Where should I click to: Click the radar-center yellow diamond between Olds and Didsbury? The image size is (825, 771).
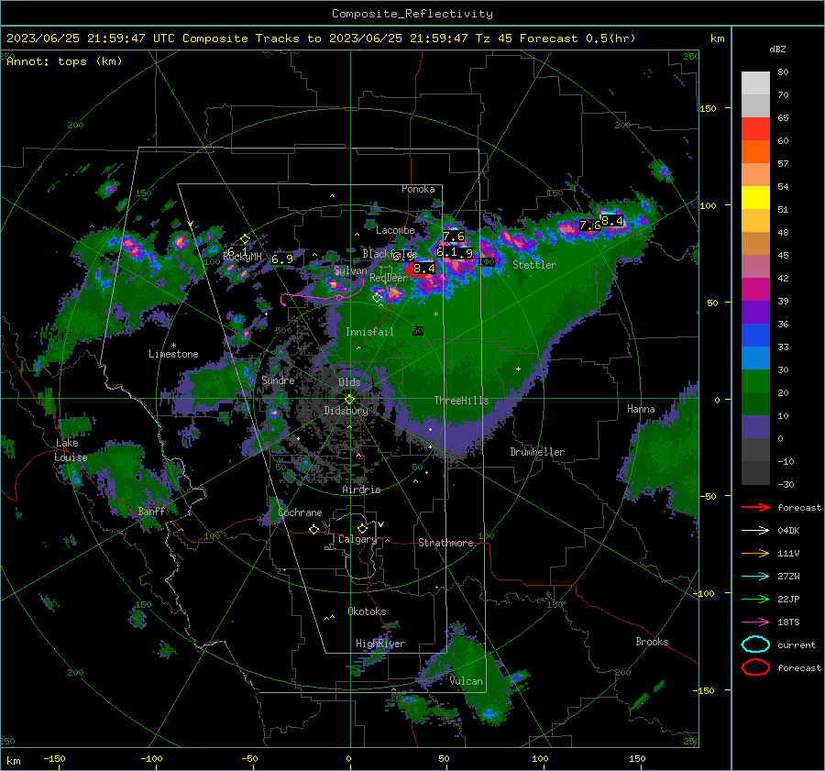coord(349,399)
